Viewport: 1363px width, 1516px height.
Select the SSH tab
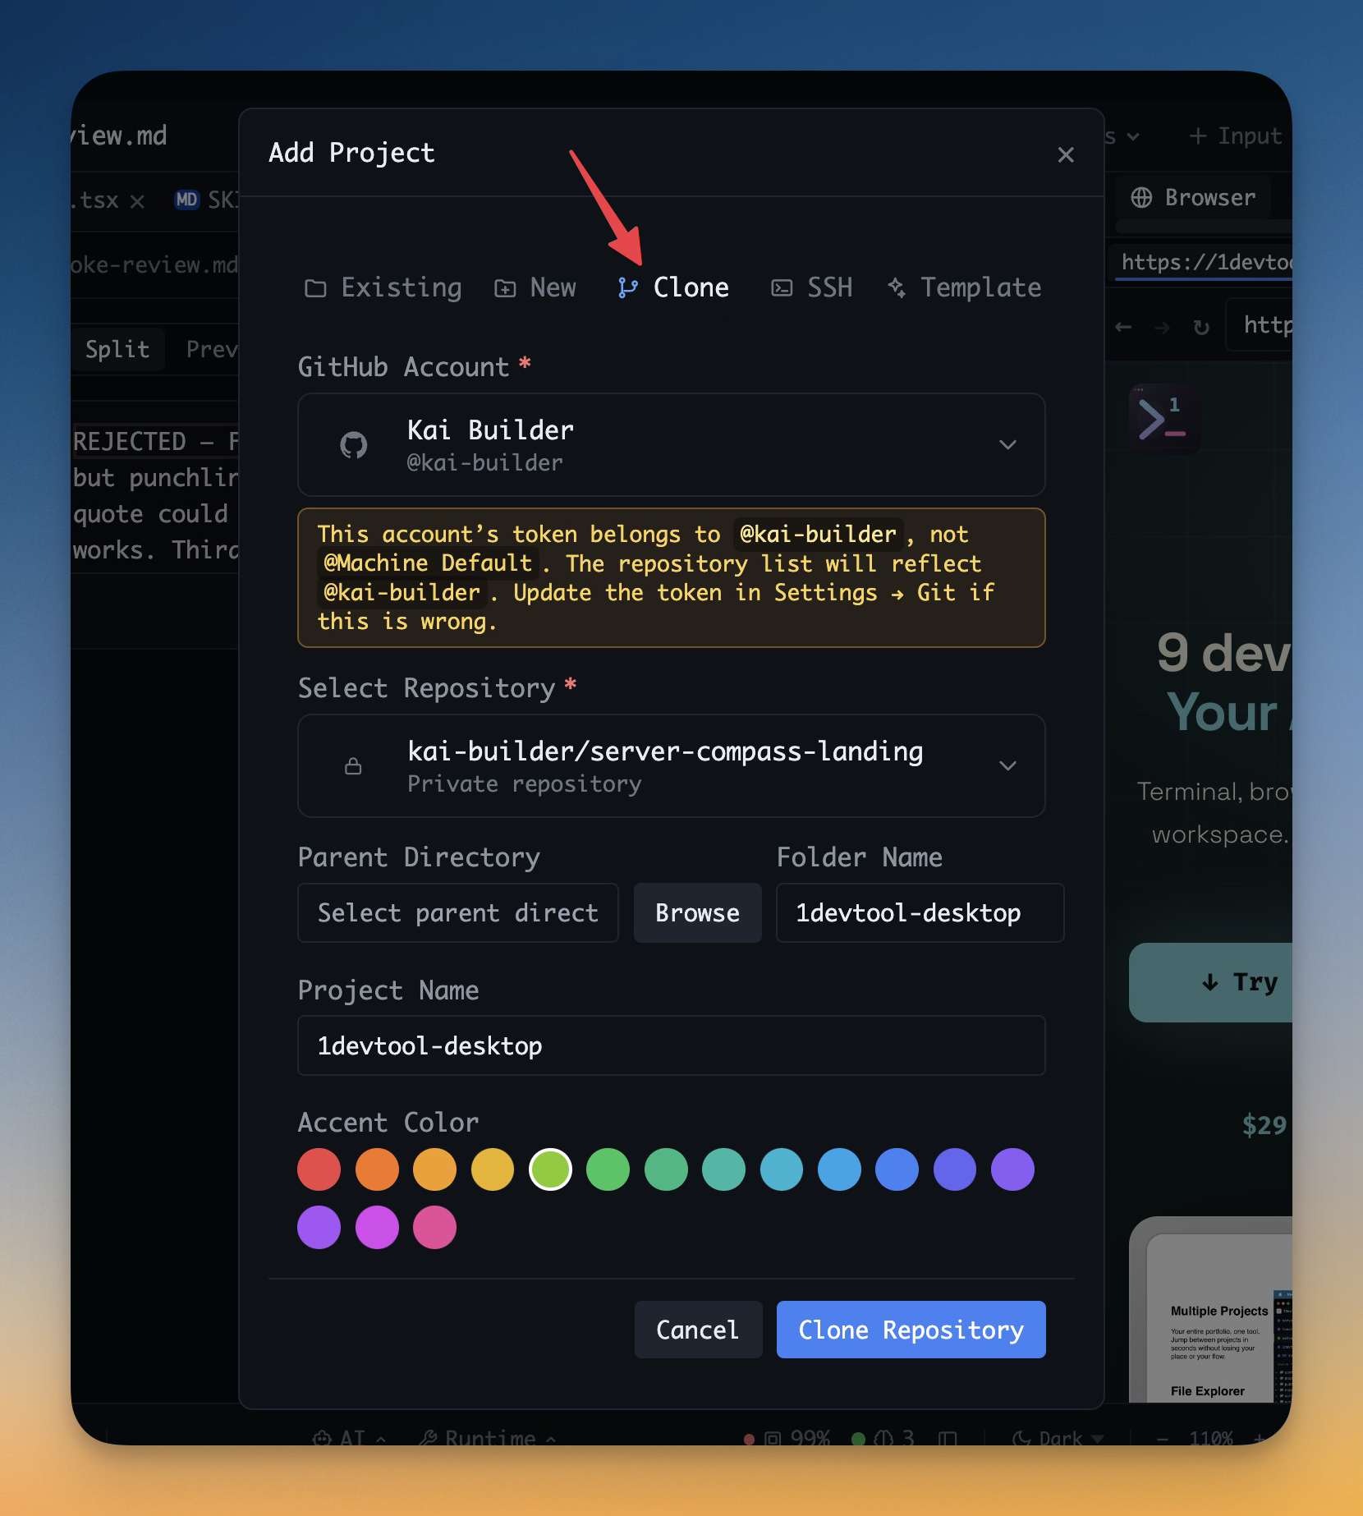point(812,287)
